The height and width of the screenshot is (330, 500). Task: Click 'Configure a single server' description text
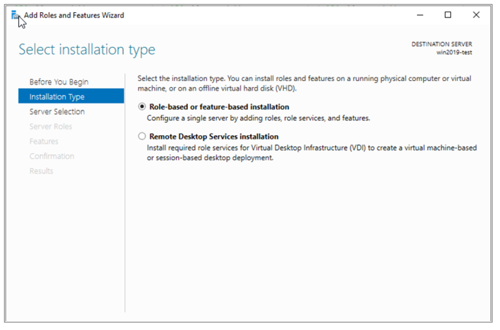coord(259,118)
